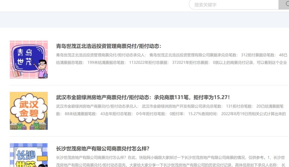Open the 长沙世茂 article thumbnail
This screenshot has height=167, width=289.
29,155
